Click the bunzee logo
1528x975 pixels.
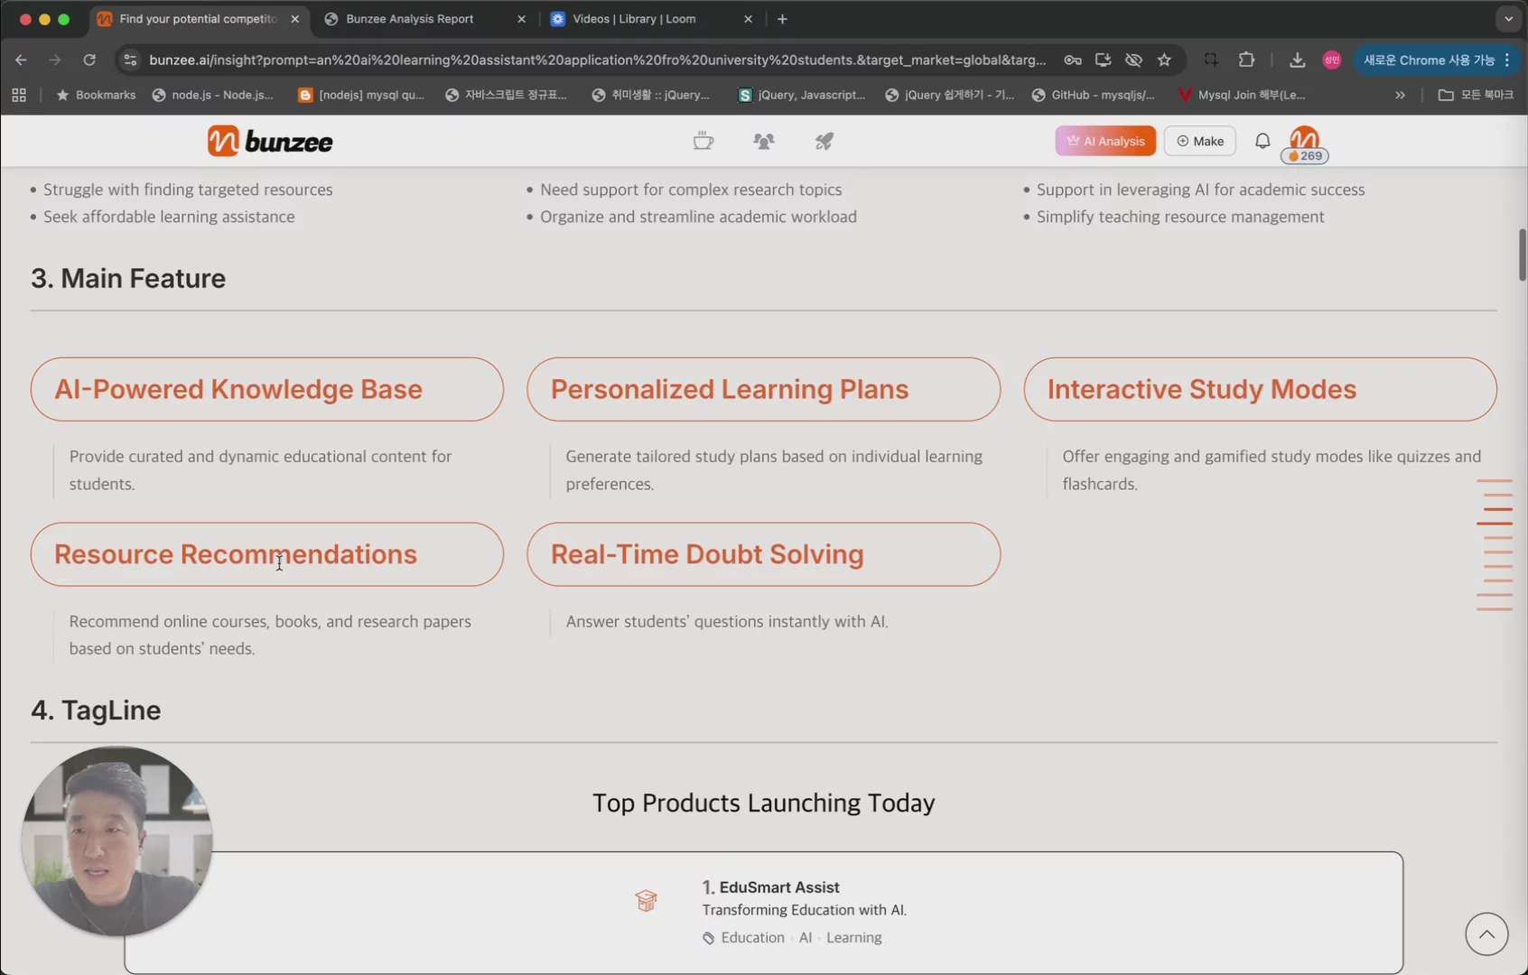coord(270,141)
